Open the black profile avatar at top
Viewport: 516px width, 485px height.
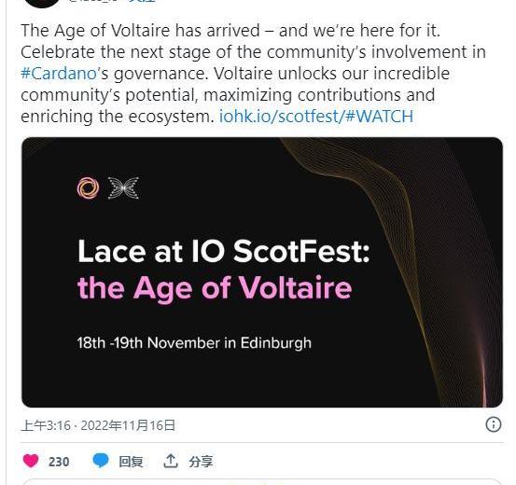42,3
